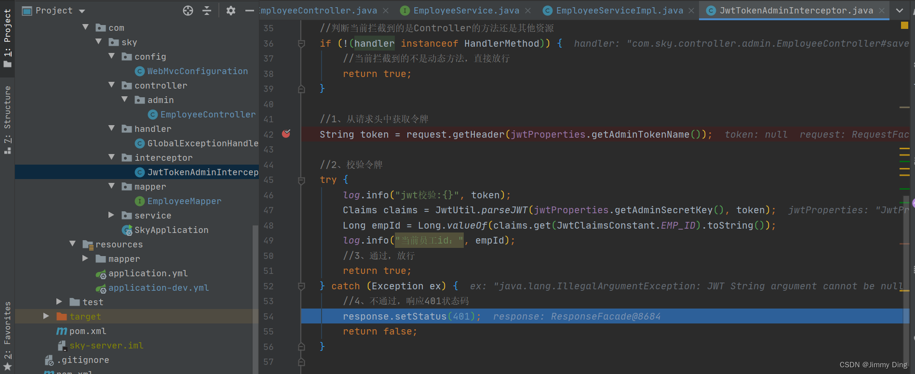915x374 pixels.
Task: Collapse the com package
Action: point(85,27)
